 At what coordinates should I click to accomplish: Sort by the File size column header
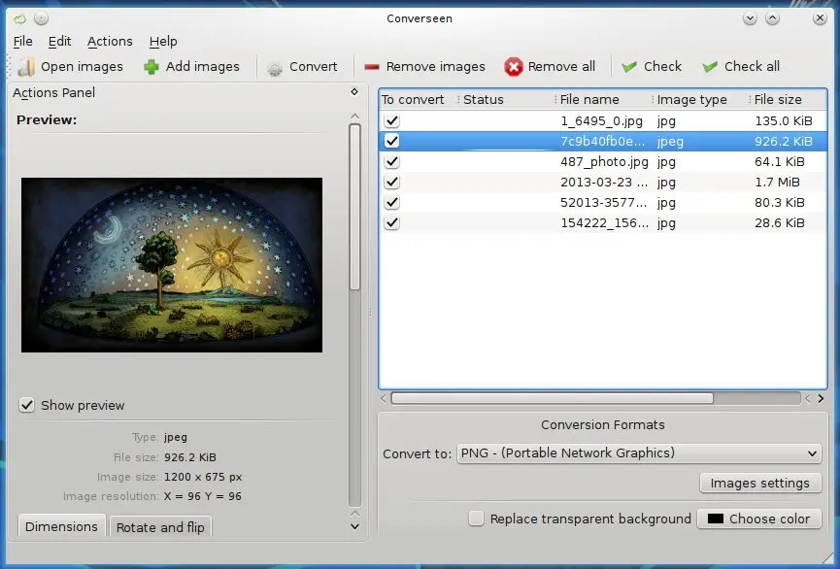pos(787,100)
